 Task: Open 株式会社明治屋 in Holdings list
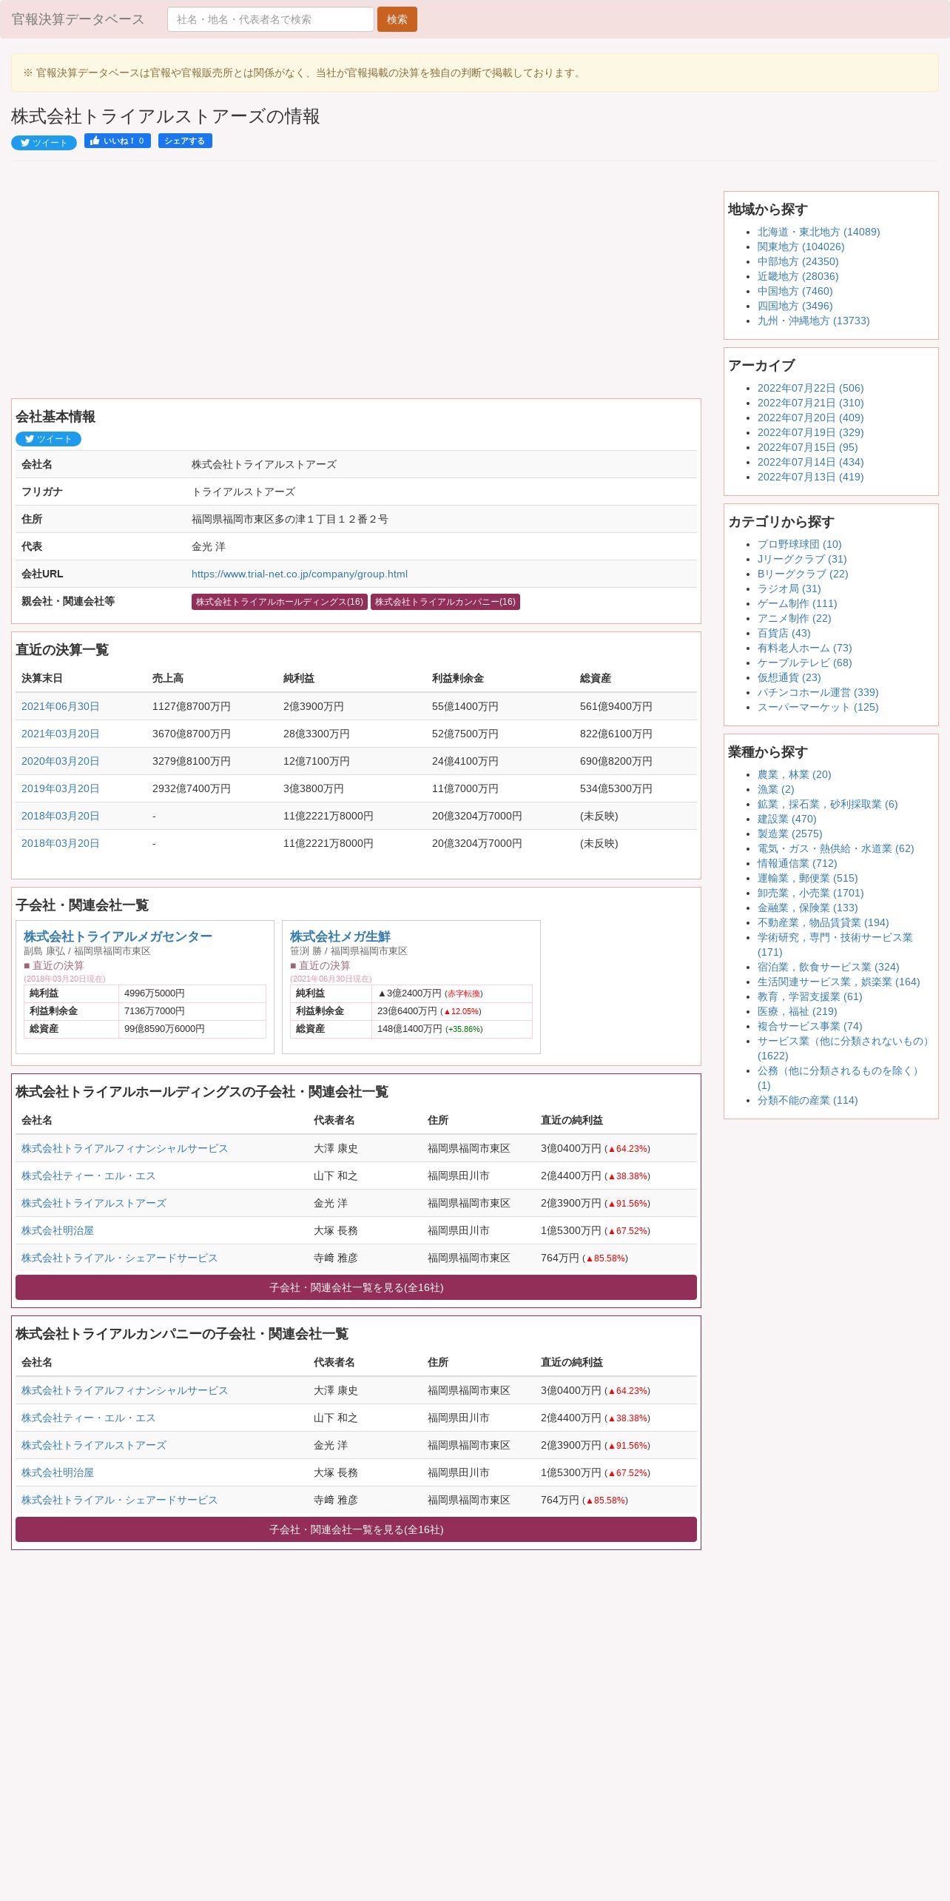point(58,1230)
